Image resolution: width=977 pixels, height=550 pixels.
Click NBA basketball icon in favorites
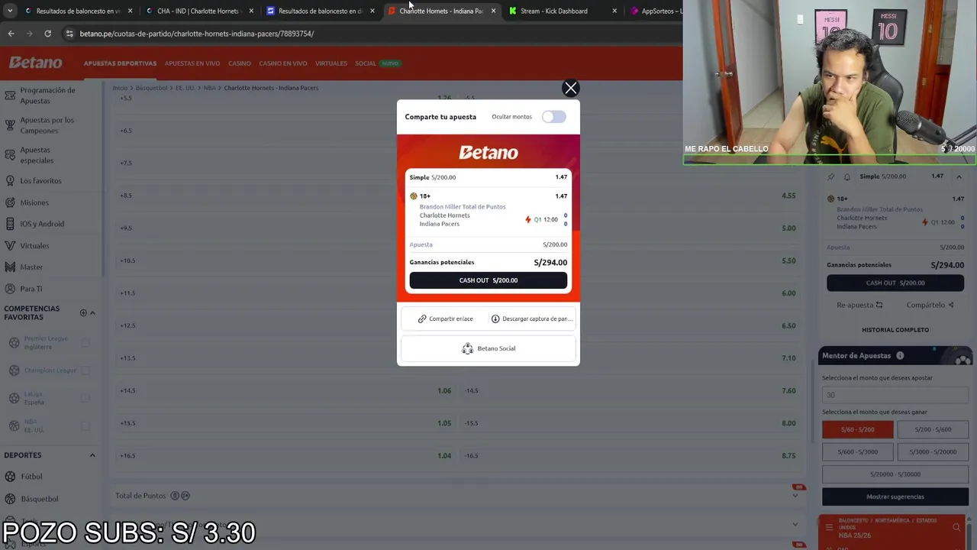(14, 425)
